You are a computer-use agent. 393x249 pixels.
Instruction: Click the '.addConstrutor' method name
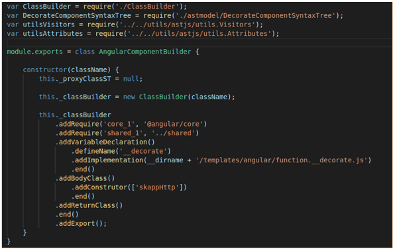tap(99, 187)
